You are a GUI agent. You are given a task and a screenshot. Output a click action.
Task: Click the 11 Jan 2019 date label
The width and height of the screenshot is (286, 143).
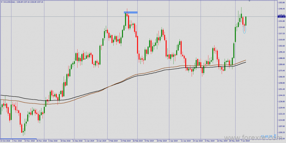pyautogui.click(x=90, y=141)
